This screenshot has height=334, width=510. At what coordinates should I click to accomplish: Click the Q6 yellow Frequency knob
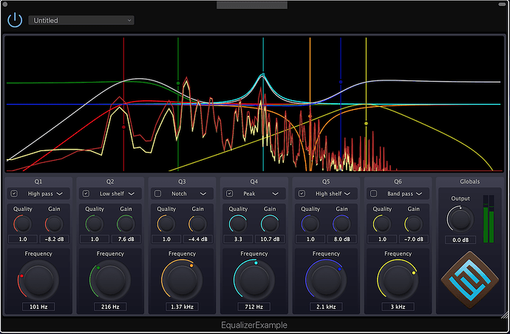[398, 279]
